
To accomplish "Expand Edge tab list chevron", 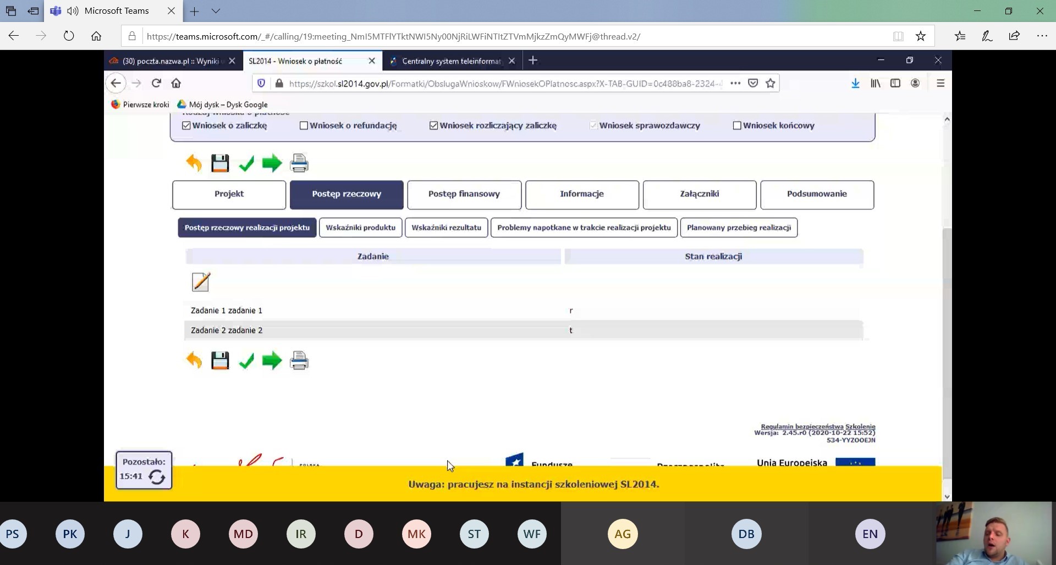I will coord(216,11).
